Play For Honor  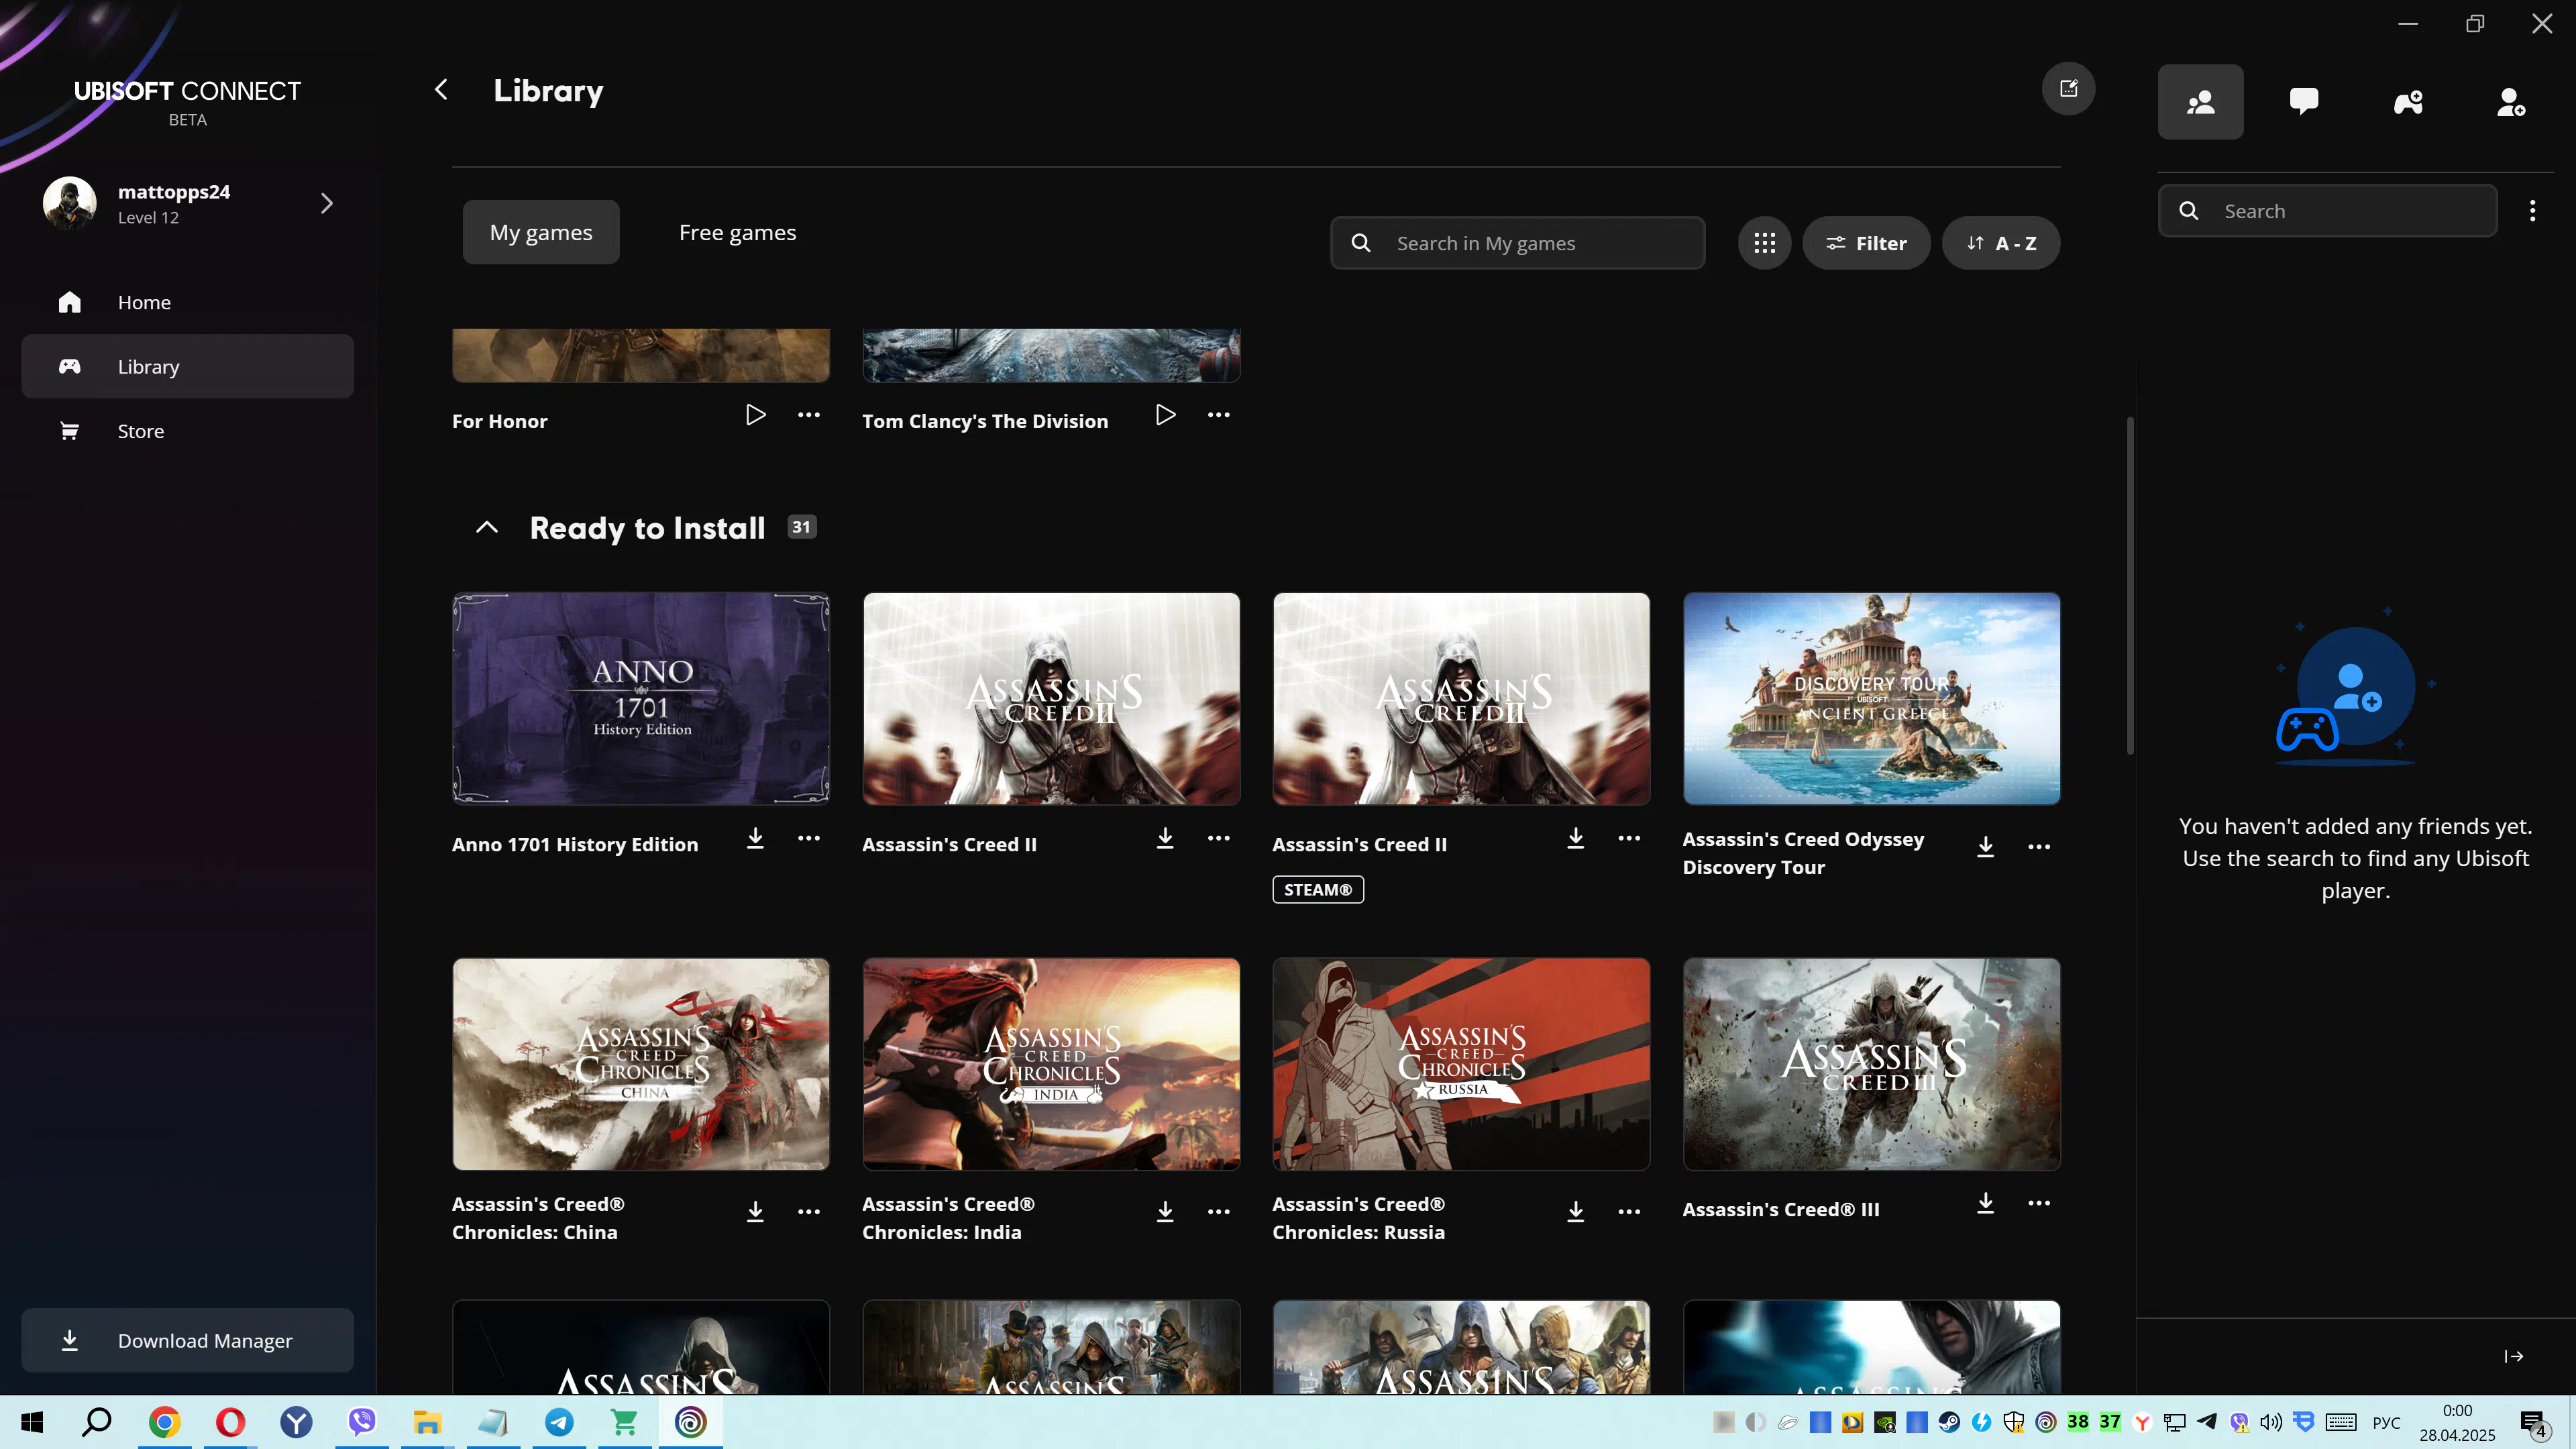(756, 415)
